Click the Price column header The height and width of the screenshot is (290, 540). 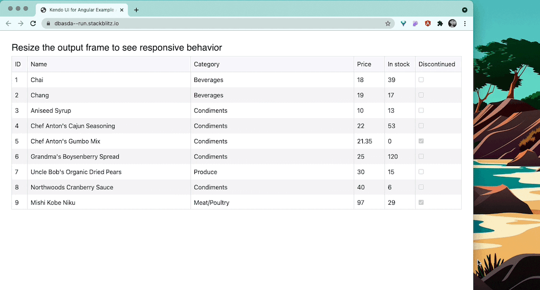(x=364, y=64)
